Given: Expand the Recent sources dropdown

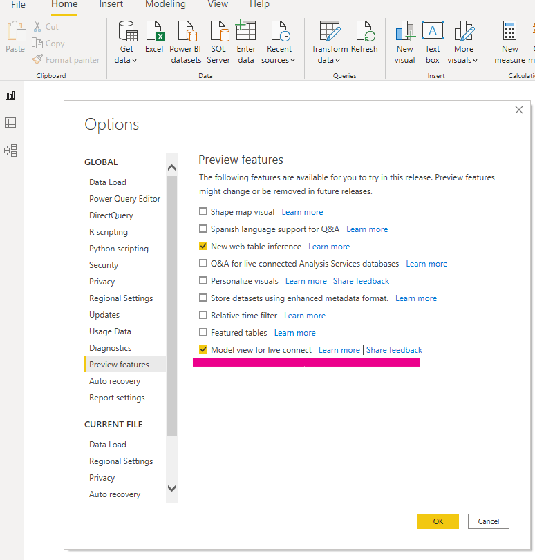Looking at the screenshot, I should click(x=292, y=60).
